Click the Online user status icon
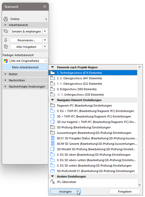 click(x=6, y=19)
